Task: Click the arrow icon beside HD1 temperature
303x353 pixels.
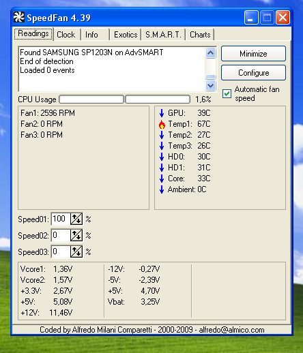Action: coord(162,168)
